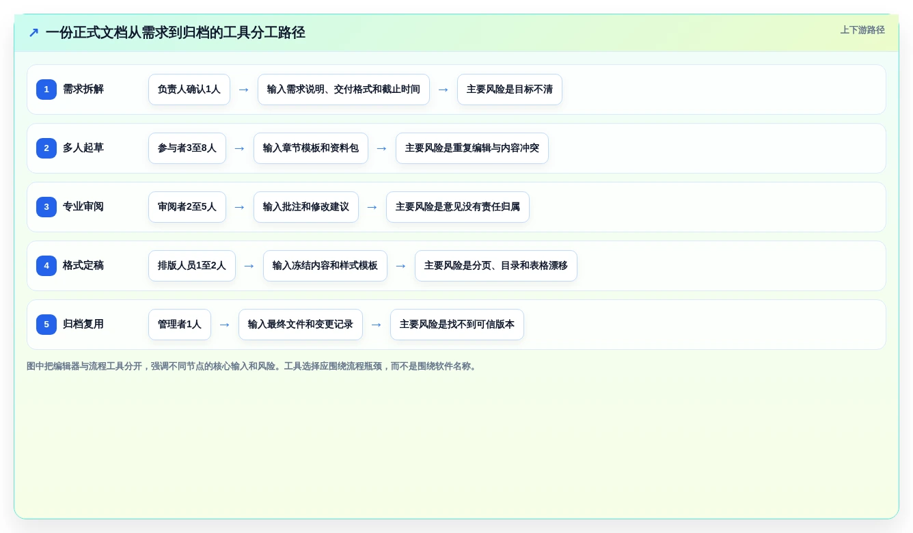The width and height of the screenshot is (913, 533).
Task: Click the arrow icon beside the title
Action: pos(33,33)
